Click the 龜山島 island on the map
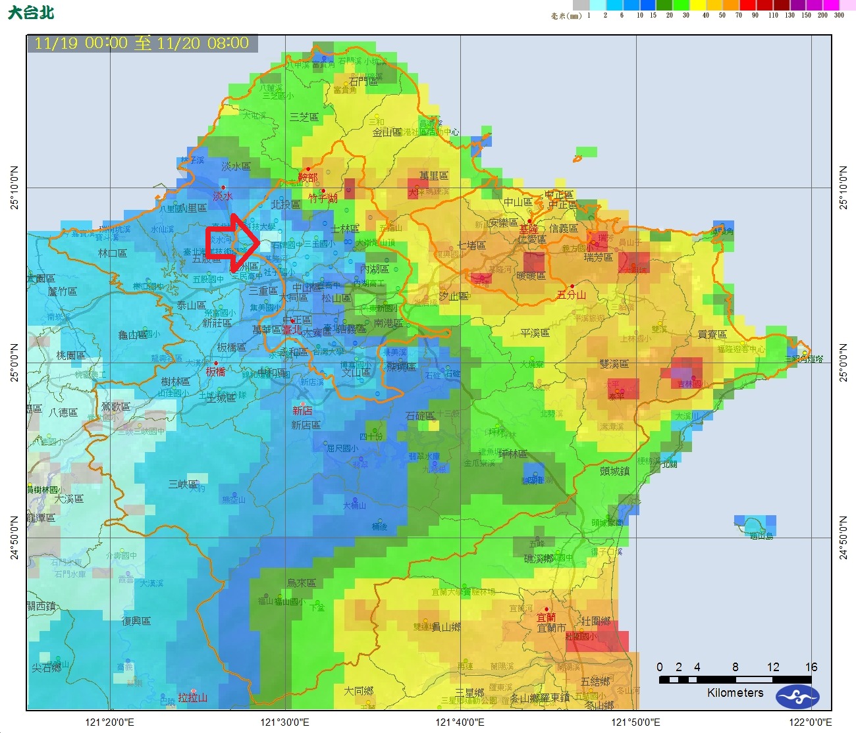The image size is (856, 733). point(755,525)
